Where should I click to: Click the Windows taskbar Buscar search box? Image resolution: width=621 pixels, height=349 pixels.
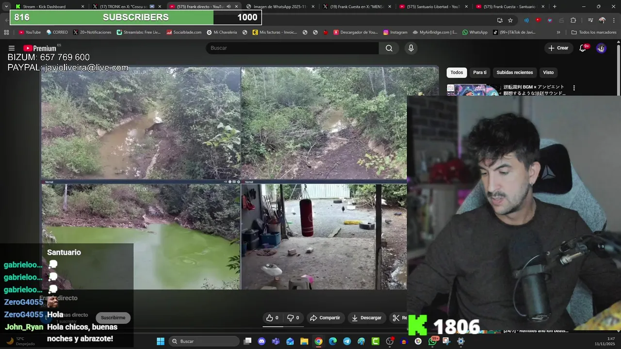[x=204, y=341]
